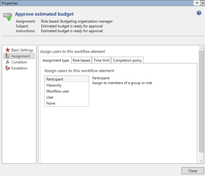Switch to the Role based tab
The image size is (205, 176).
[81, 60]
